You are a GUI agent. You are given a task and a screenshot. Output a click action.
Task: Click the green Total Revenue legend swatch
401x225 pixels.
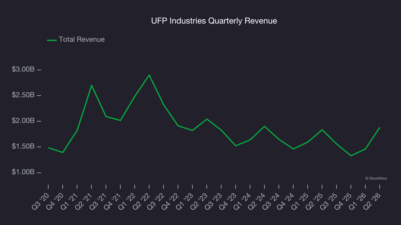pos(52,40)
